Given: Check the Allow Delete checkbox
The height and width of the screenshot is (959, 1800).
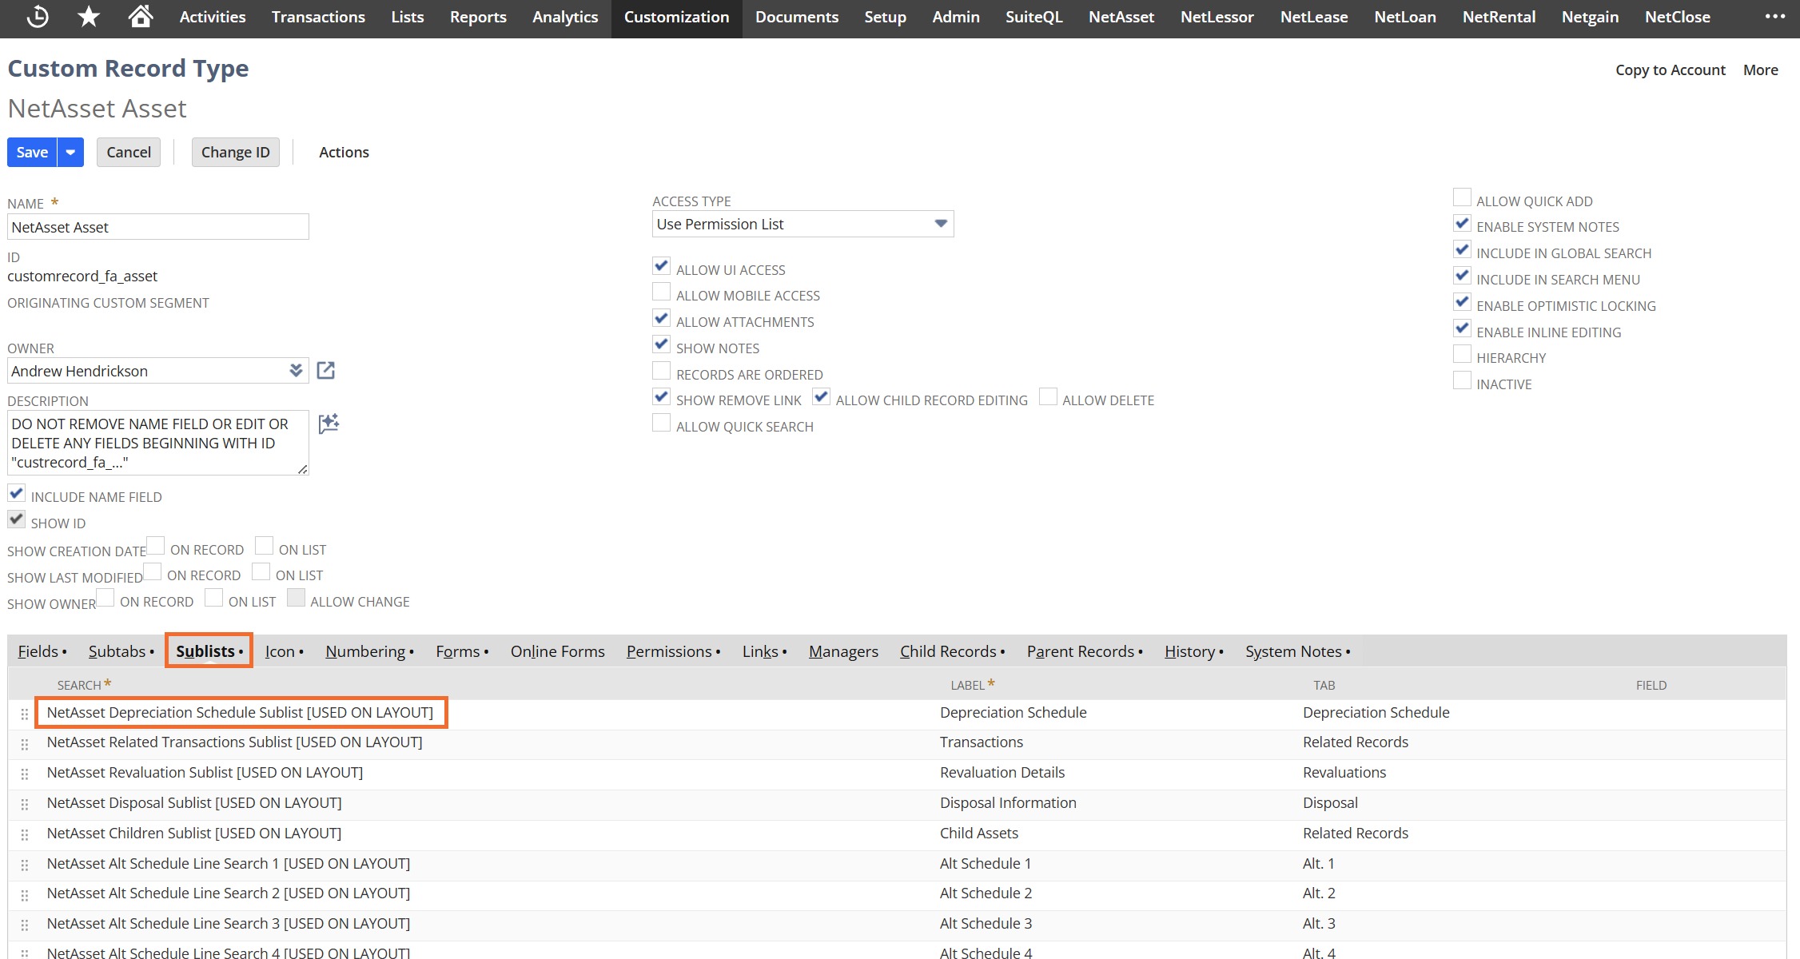Looking at the screenshot, I should (x=1048, y=396).
